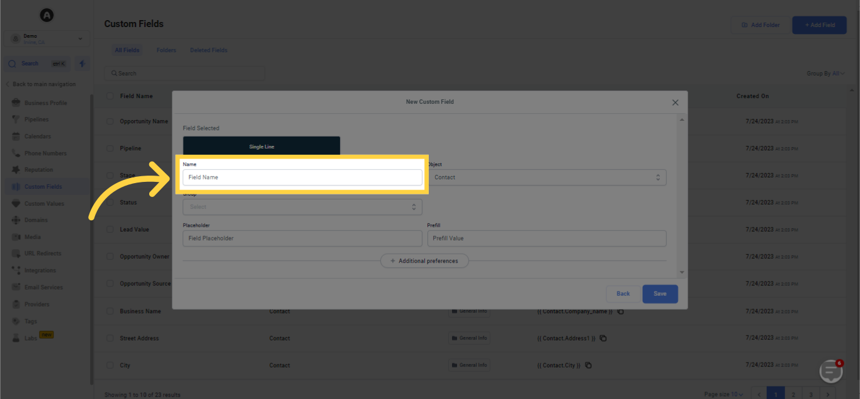This screenshot has width=860, height=399.
Task: Click the Created On column header
Action: [752, 96]
